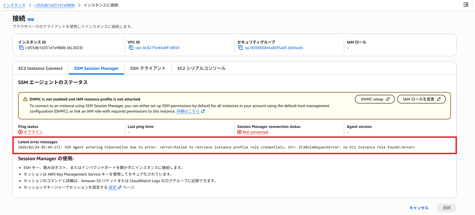Viewport: 475px width, 215px height.
Task: Open the vpc-0c8275e44a9f1d834 link
Action: 157,48
